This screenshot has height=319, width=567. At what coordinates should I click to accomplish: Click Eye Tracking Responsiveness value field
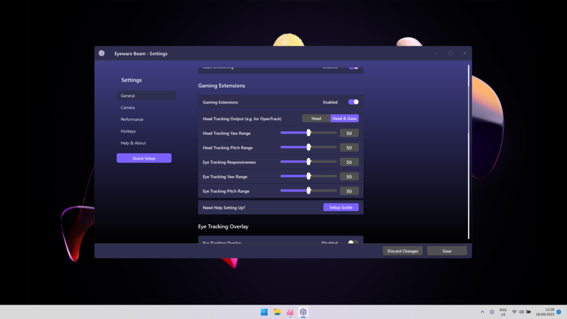(x=349, y=162)
